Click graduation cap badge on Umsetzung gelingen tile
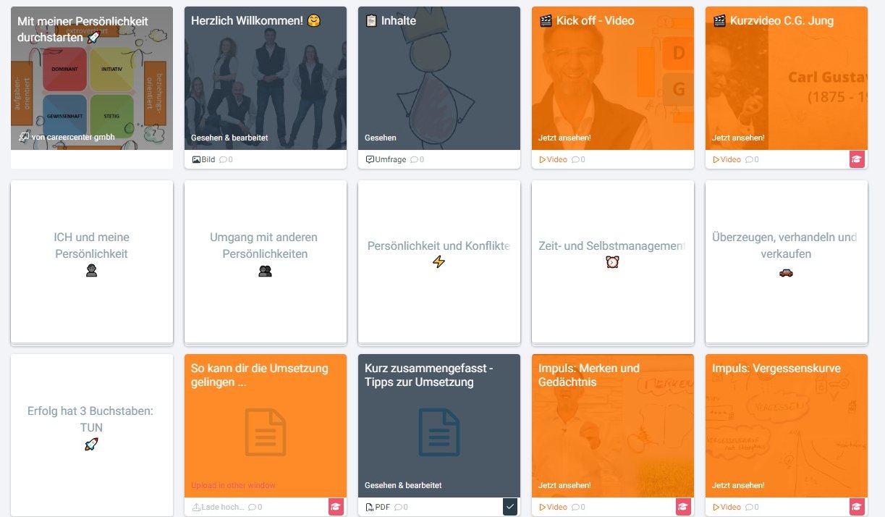This screenshot has width=885, height=517. pos(336,507)
